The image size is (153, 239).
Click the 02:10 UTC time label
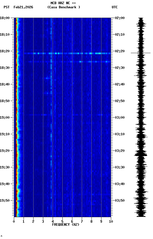point(120,35)
